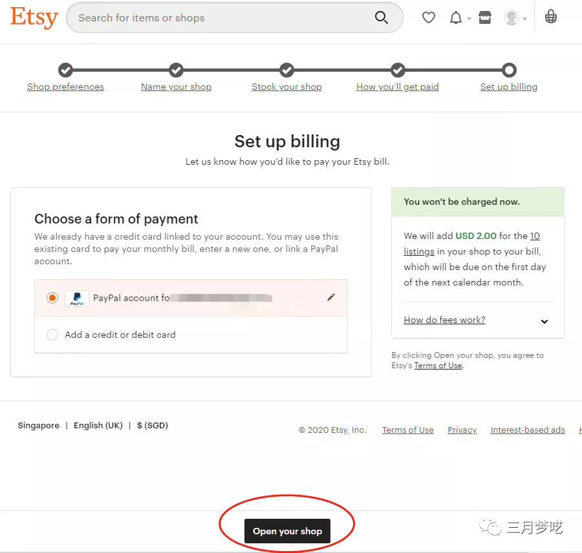
Task: Click the Open your shop button
Action: [287, 531]
